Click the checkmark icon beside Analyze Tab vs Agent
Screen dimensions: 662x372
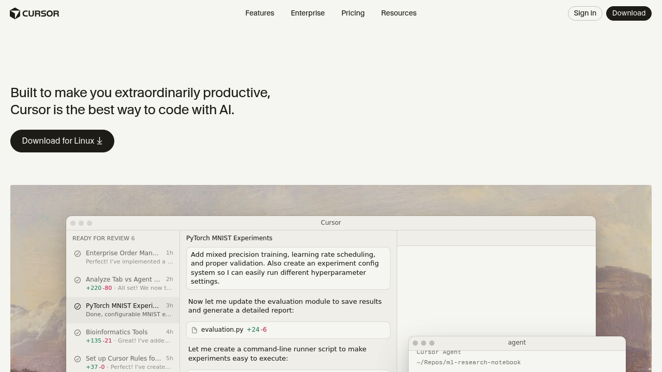point(78,280)
